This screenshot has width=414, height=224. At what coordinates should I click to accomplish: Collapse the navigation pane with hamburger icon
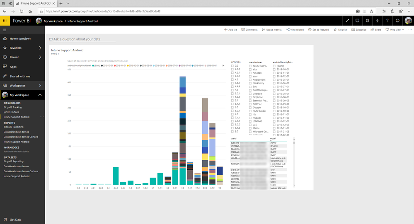pos(5,30)
